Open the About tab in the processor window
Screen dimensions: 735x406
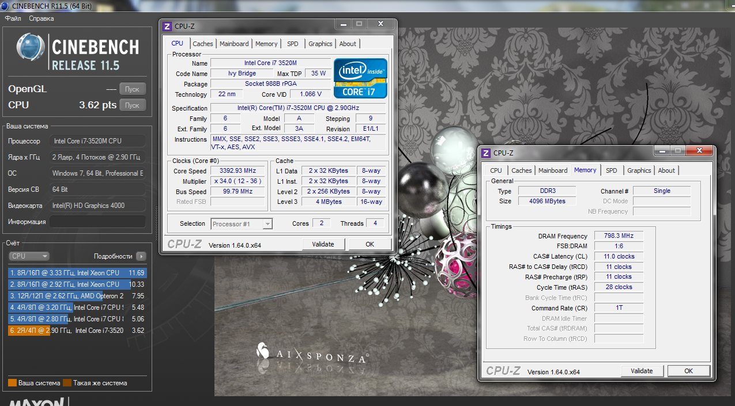click(x=348, y=44)
